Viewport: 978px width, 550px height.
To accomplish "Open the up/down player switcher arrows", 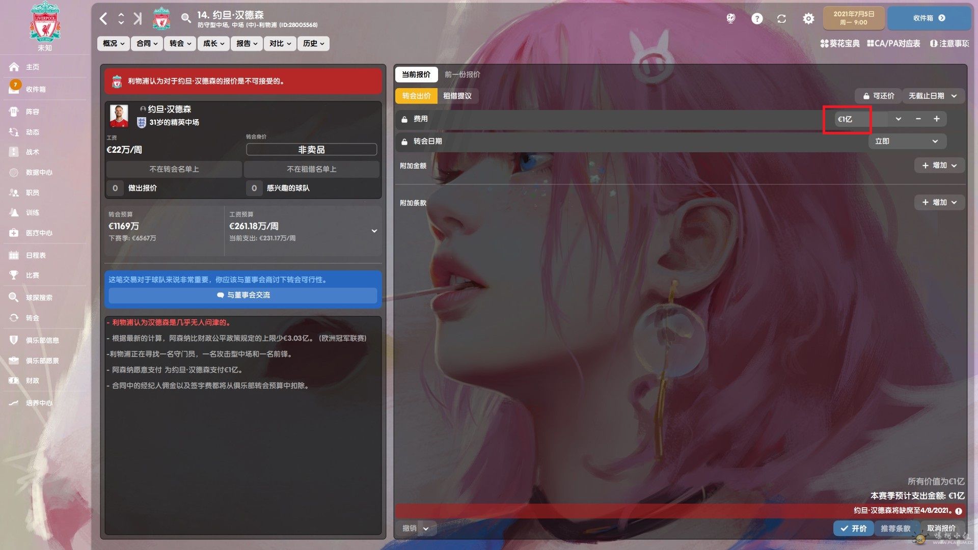I will (121, 19).
